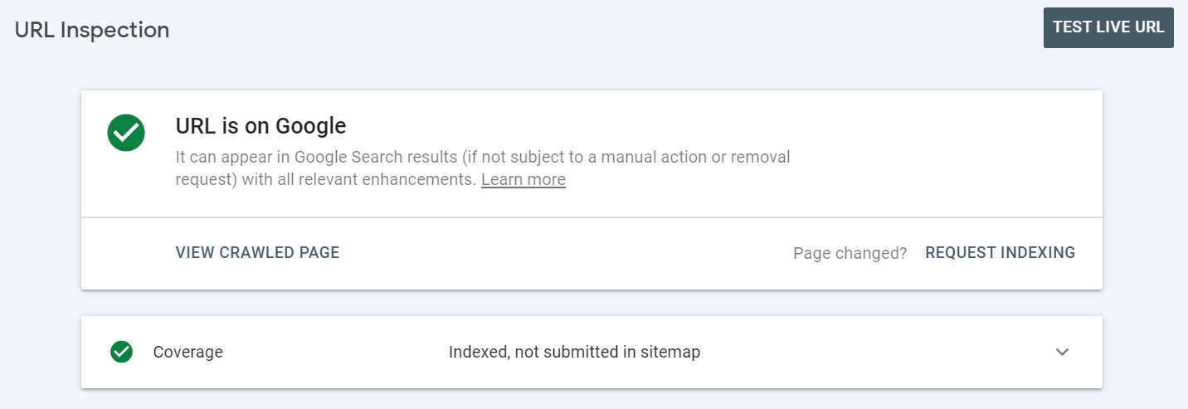
Task: Click the URL Inspection page heading
Action: coord(92,30)
